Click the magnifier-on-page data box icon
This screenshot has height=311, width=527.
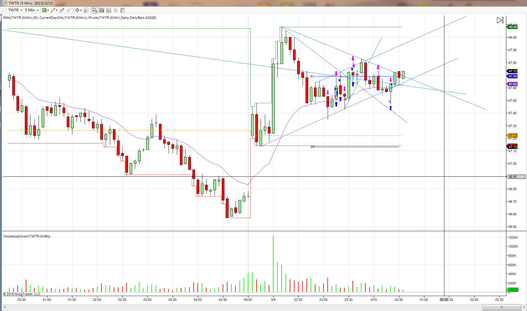tap(86, 10)
